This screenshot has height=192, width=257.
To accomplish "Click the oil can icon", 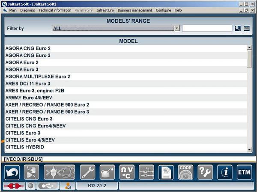I will coord(107,172).
